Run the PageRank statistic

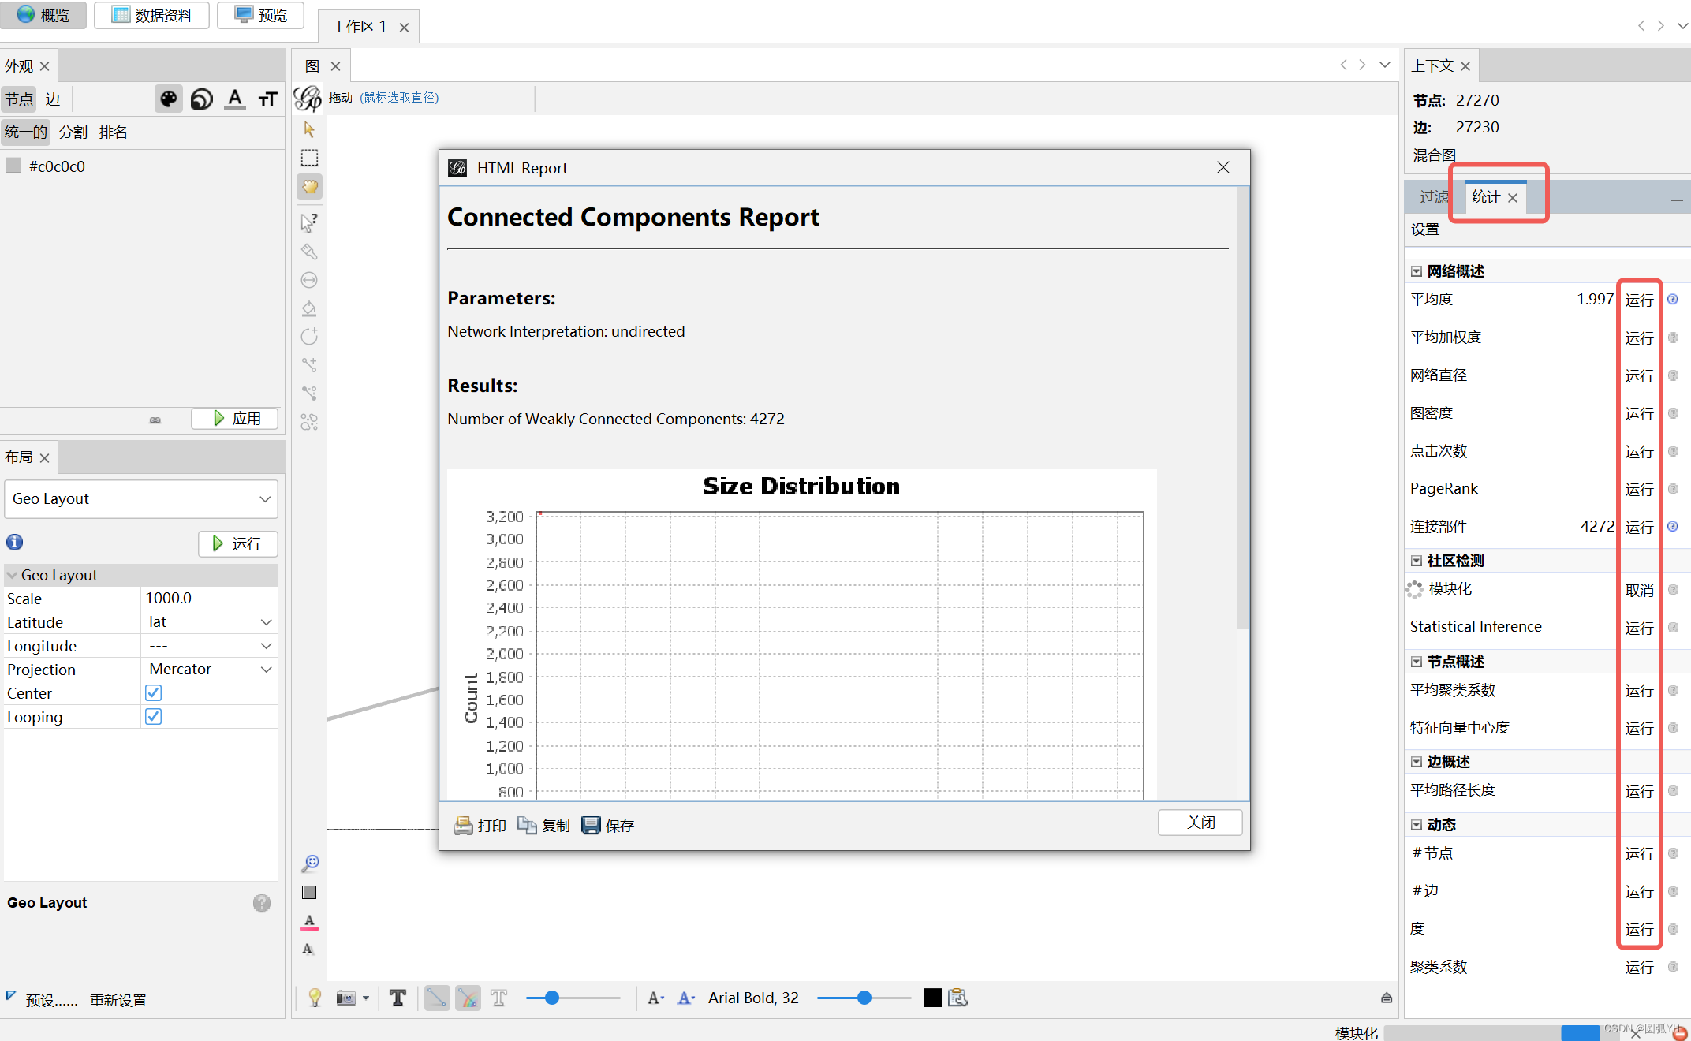click(1638, 489)
